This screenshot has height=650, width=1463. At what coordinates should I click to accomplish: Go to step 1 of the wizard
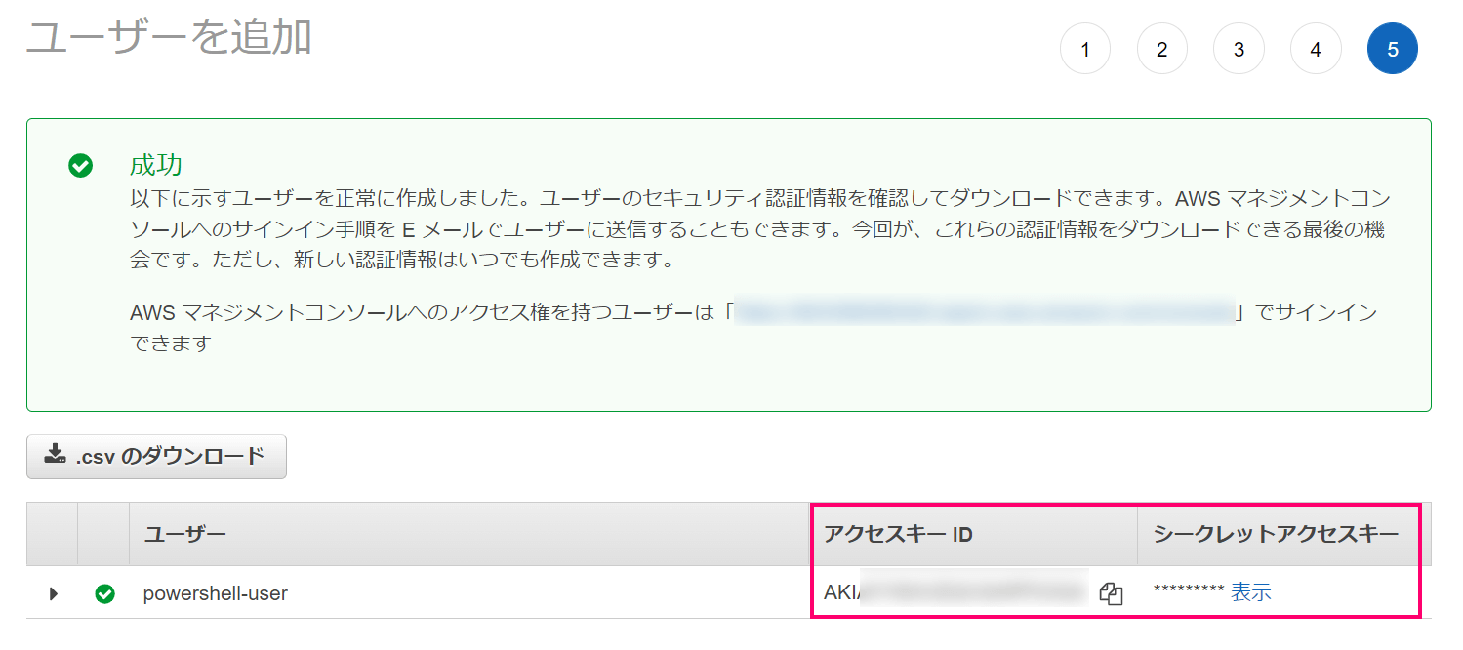[1084, 50]
